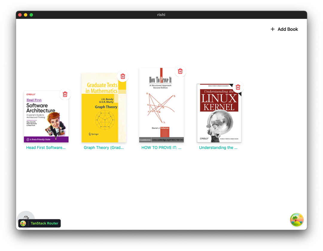This screenshot has height=251, width=323.
Task: Open the Understanding the ... title link
Action: (x=219, y=147)
